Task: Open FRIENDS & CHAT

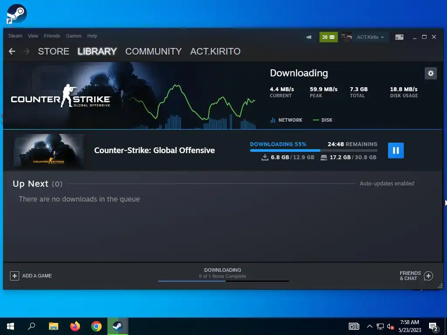Action: coord(410,276)
